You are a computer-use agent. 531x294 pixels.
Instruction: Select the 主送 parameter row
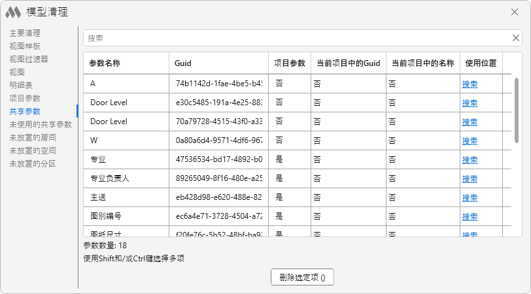(126, 197)
